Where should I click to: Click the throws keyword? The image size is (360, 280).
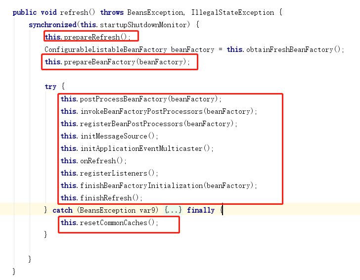coord(112,12)
